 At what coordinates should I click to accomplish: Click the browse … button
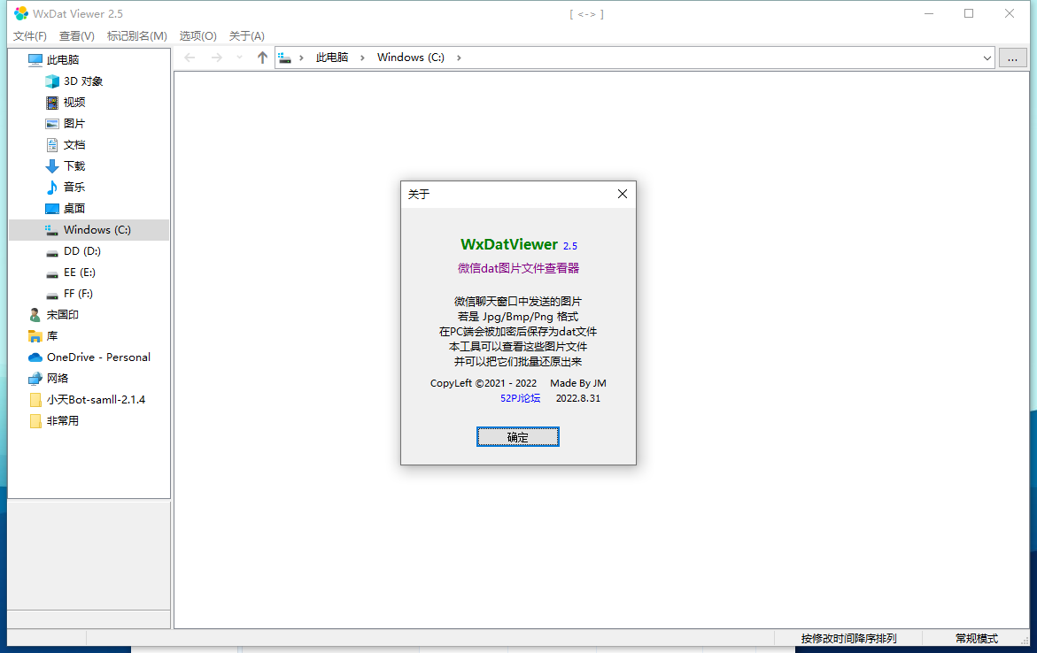tap(1012, 58)
